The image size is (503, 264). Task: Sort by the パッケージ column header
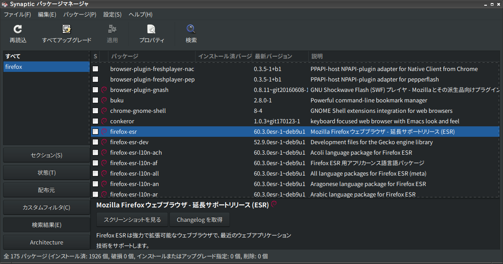coord(152,56)
